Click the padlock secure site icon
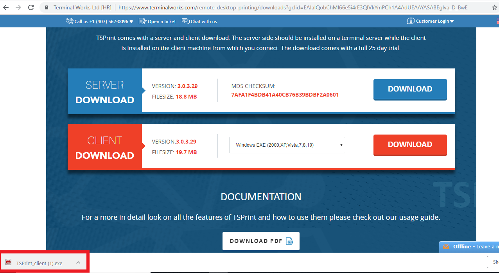Image resolution: width=499 pixels, height=273 pixels. [x=47, y=7]
